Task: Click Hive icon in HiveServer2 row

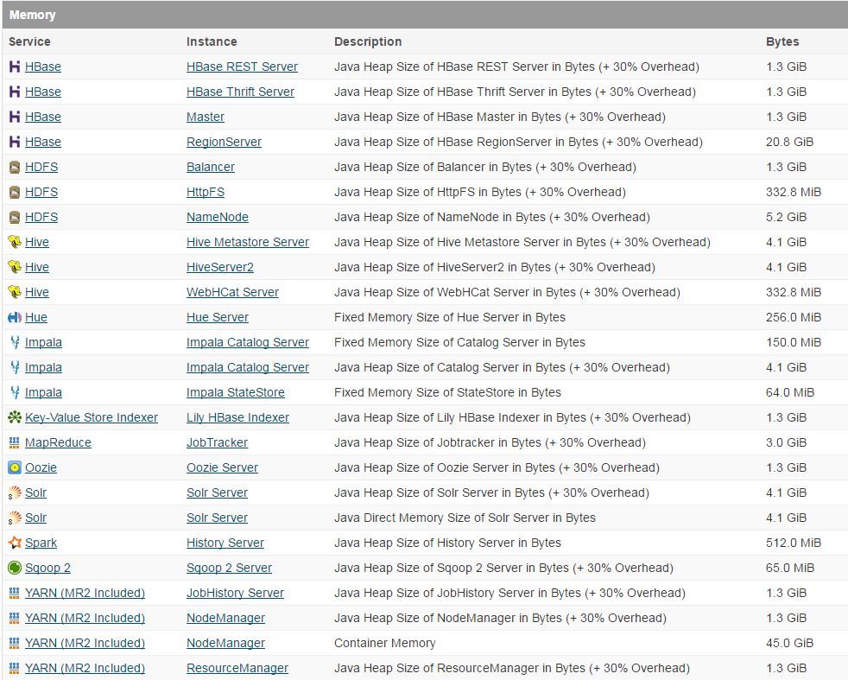Action: click(x=15, y=267)
